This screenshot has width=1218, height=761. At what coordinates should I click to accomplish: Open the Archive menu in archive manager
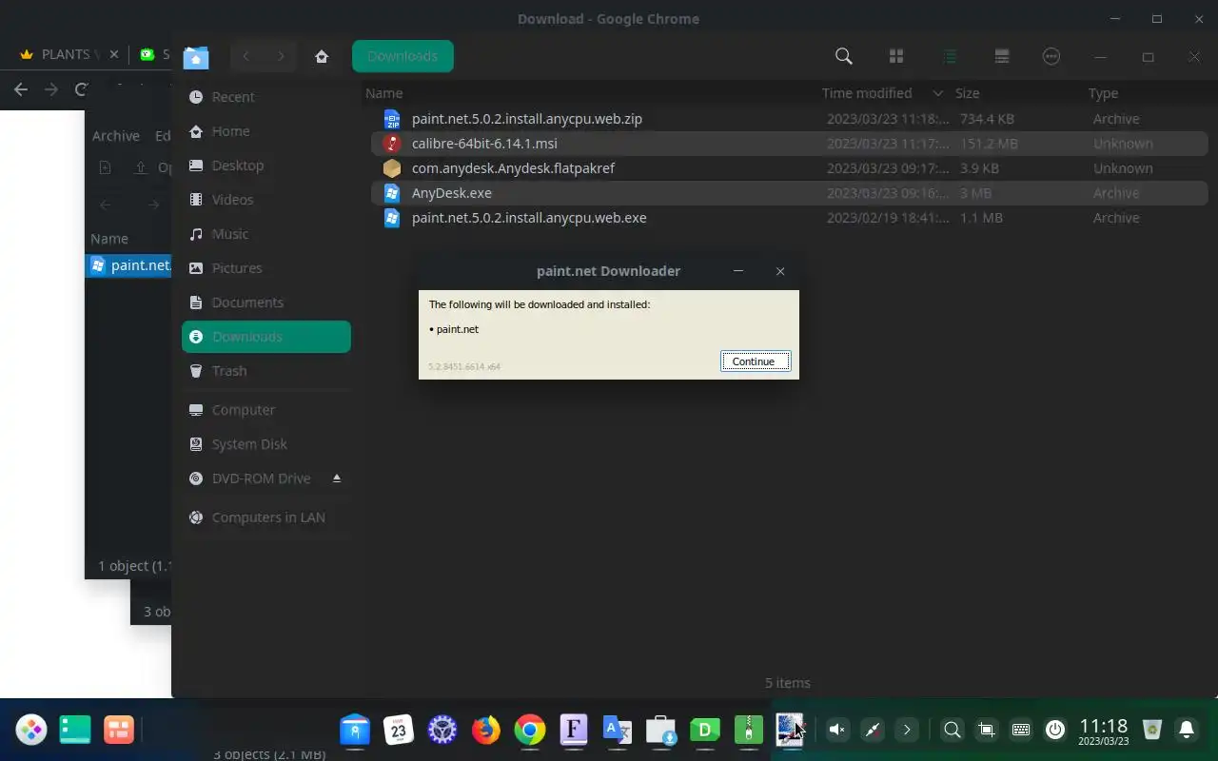tap(116, 136)
